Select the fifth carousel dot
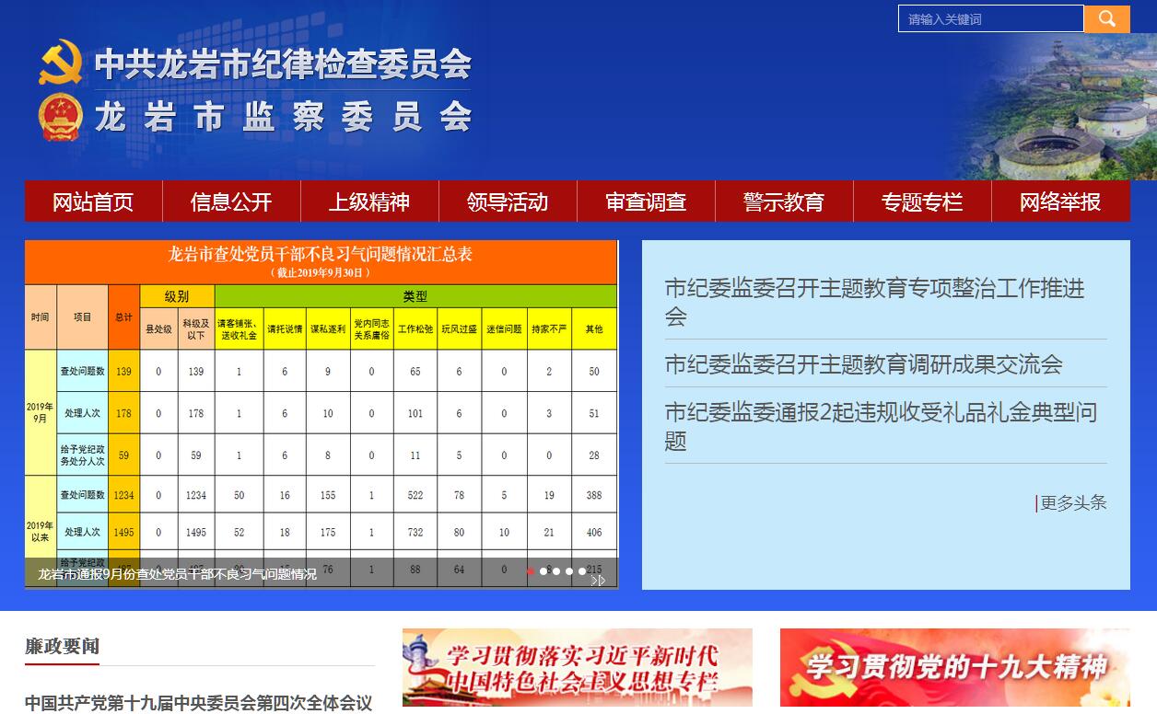This screenshot has height=714, width=1157. point(582,571)
